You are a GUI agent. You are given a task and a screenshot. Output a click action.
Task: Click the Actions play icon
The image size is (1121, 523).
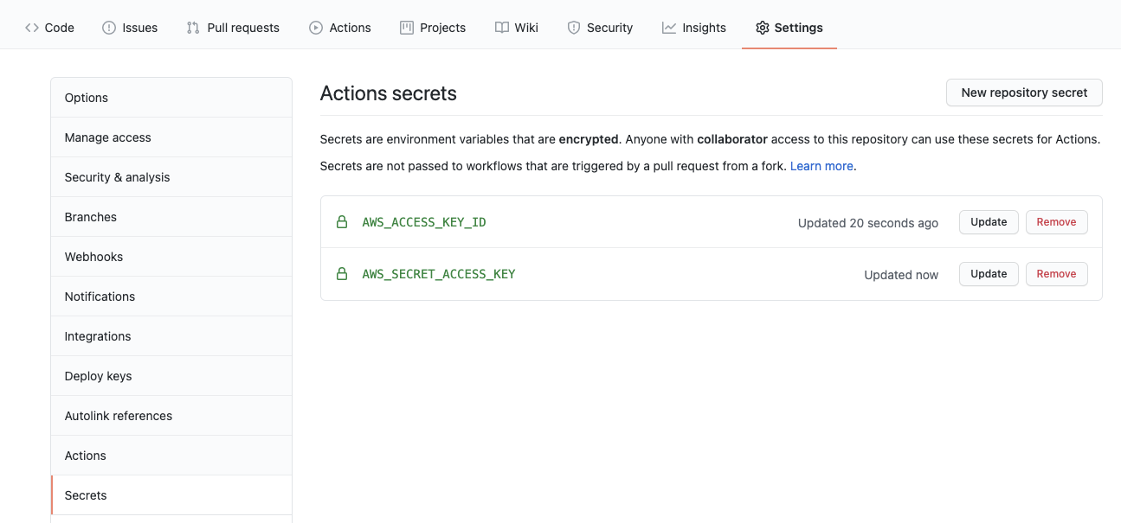[x=315, y=27]
